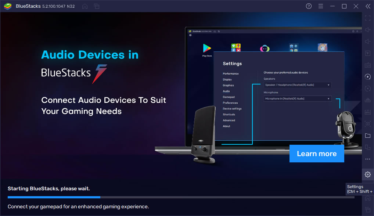Open the keymapping keyboard tool
Image resolution: width=374 pixels, height=216 pixels.
(x=367, y=65)
